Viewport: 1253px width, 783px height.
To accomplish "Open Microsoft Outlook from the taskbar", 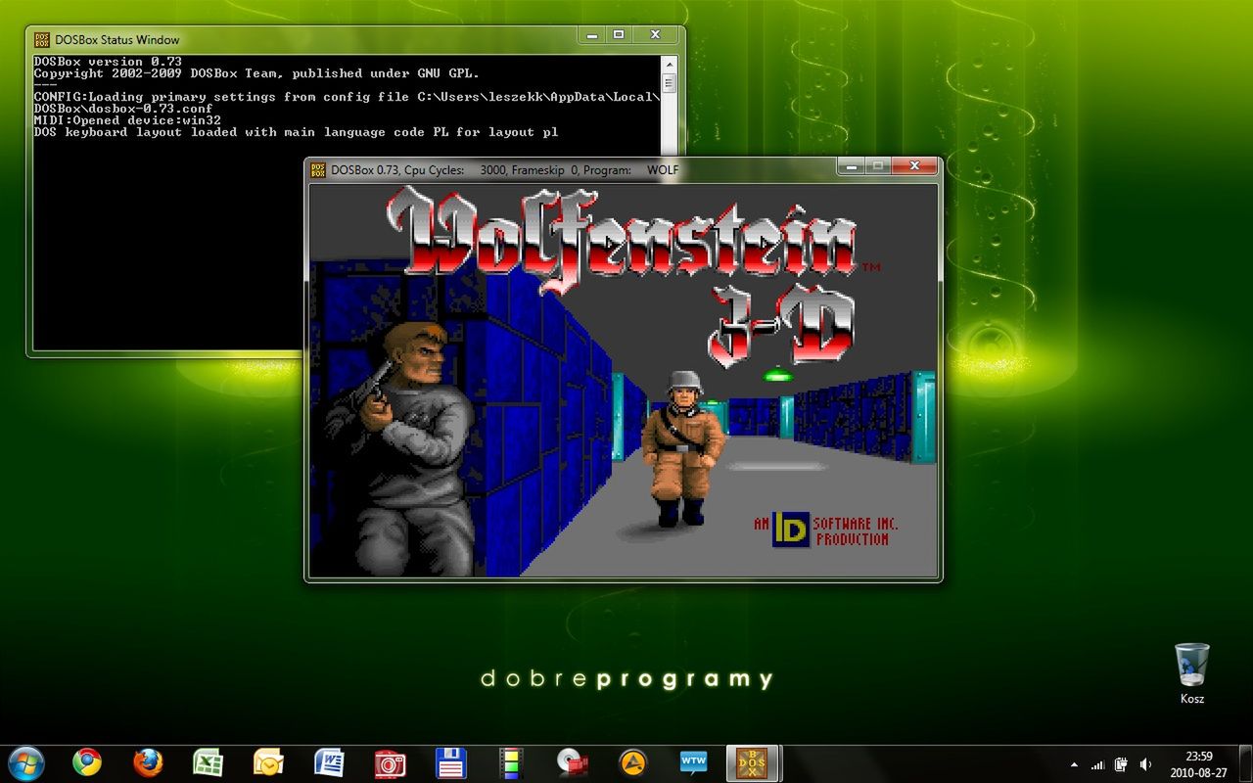I will [x=268, y=762].
